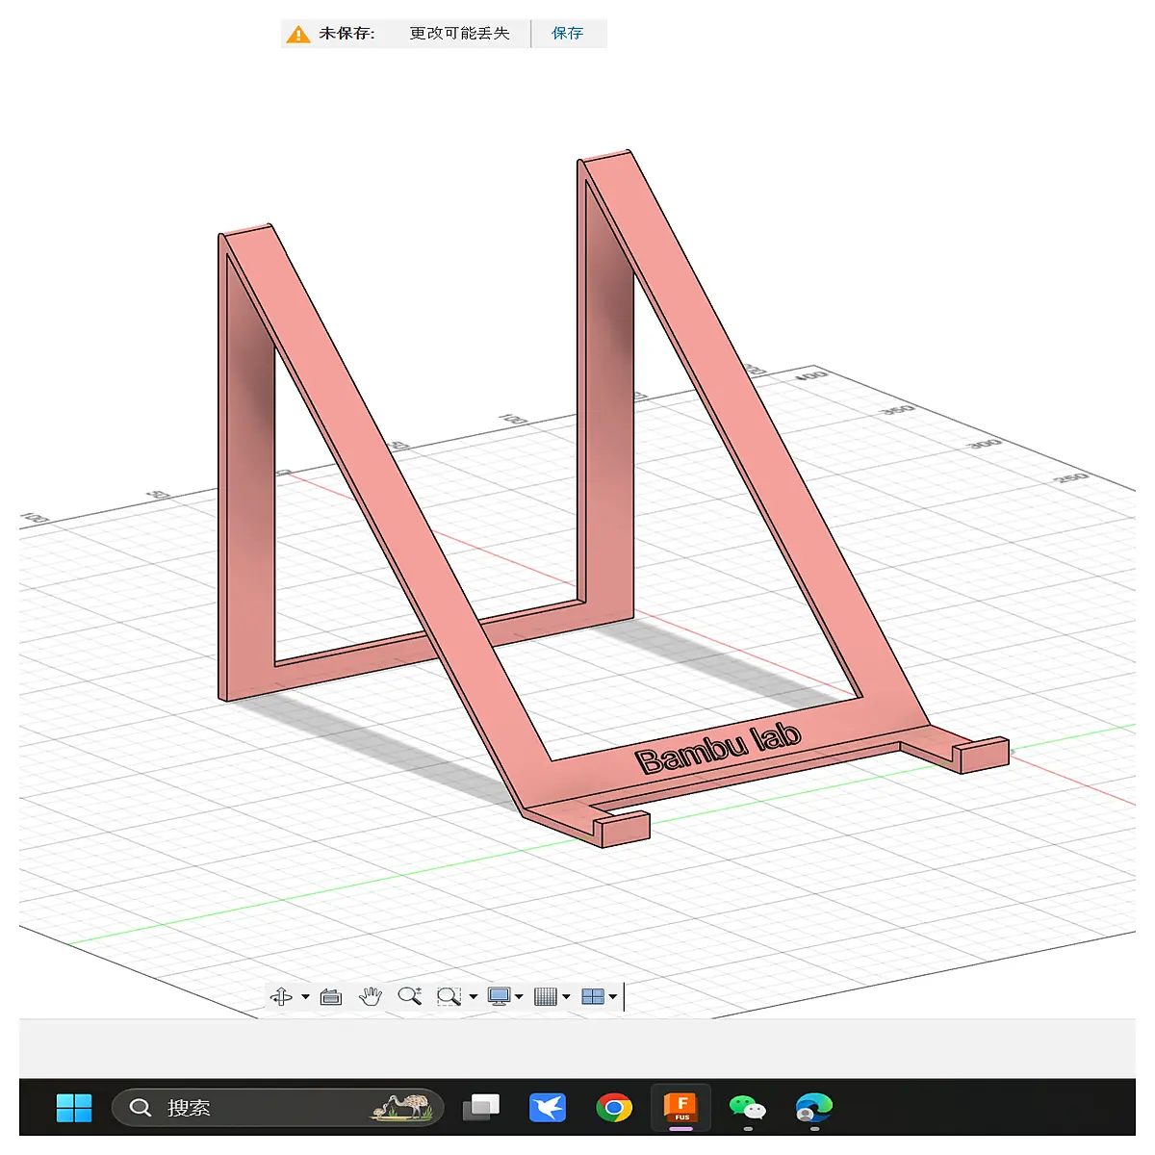
Task: Click the Look At tool icon
Action: [331, 997]
